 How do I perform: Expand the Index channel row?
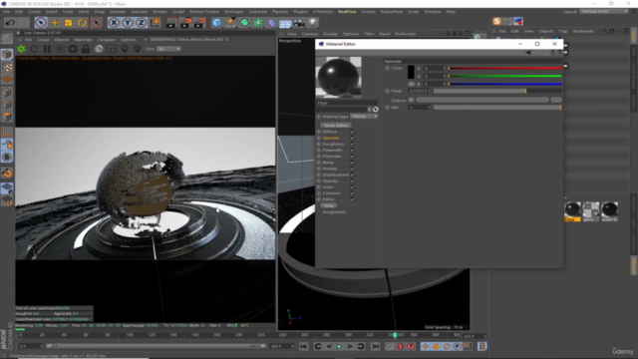(319, 186)
